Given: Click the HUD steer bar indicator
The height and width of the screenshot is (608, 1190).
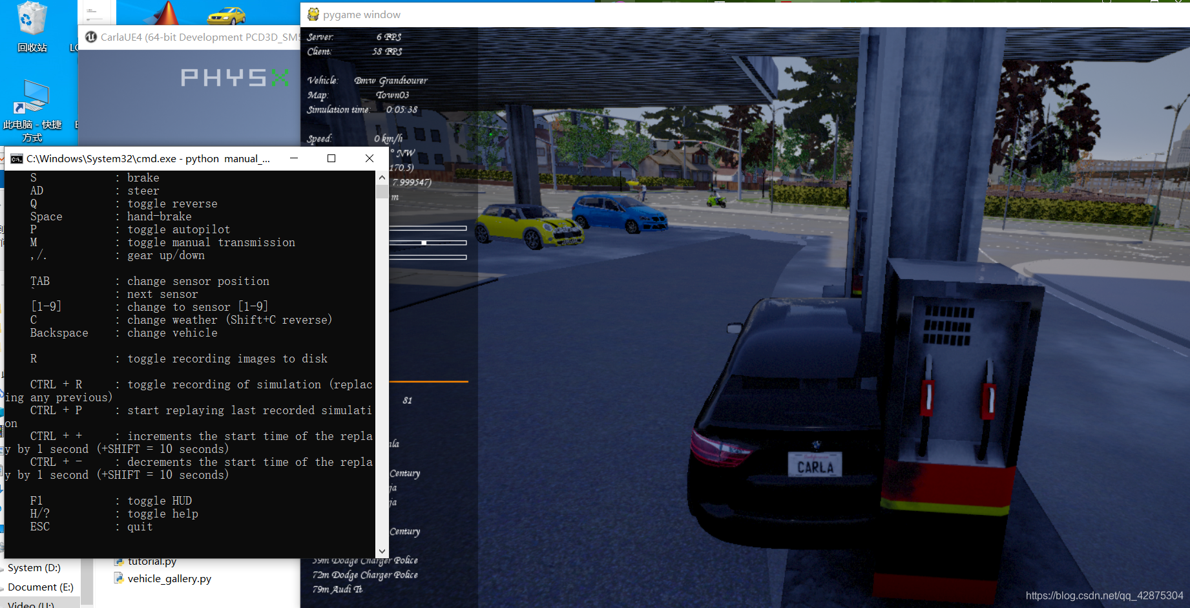Looking at the screenshot, I should tap(424, 243).
